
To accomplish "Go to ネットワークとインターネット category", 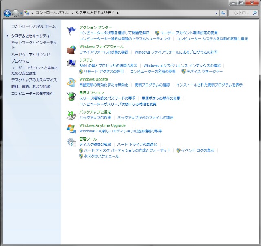I will point(34,45).
